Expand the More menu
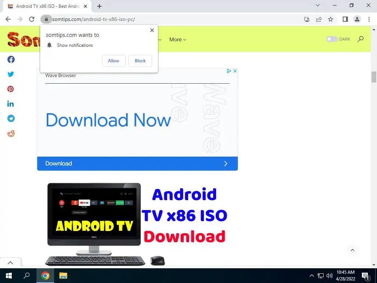 tap(177, 39)
